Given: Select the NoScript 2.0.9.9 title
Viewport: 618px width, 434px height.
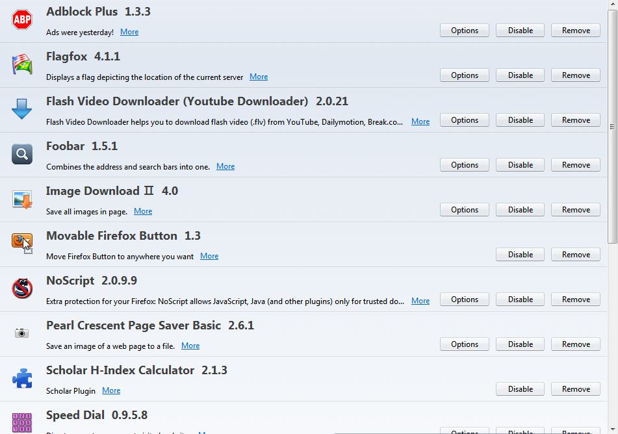Looking at the screenshot, I should (92, 281).
